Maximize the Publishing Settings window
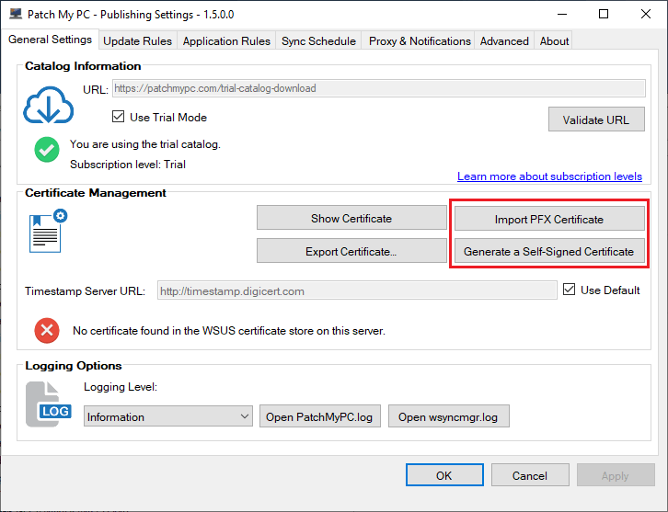The height and width of the screenshot is (512, 668). (604, 14)
